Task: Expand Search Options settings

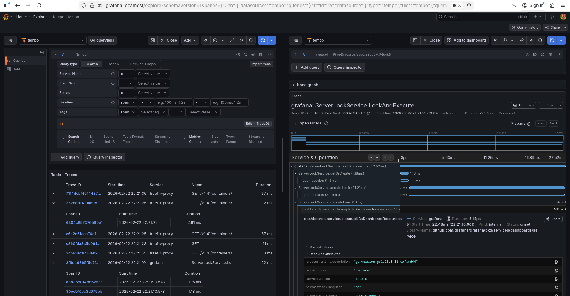Action: click(x=64, y=139)
